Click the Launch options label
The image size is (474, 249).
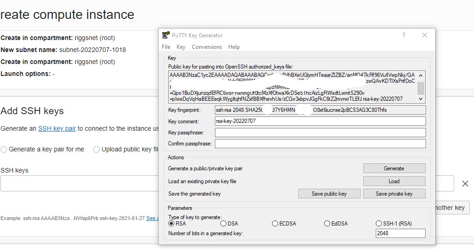26,74
